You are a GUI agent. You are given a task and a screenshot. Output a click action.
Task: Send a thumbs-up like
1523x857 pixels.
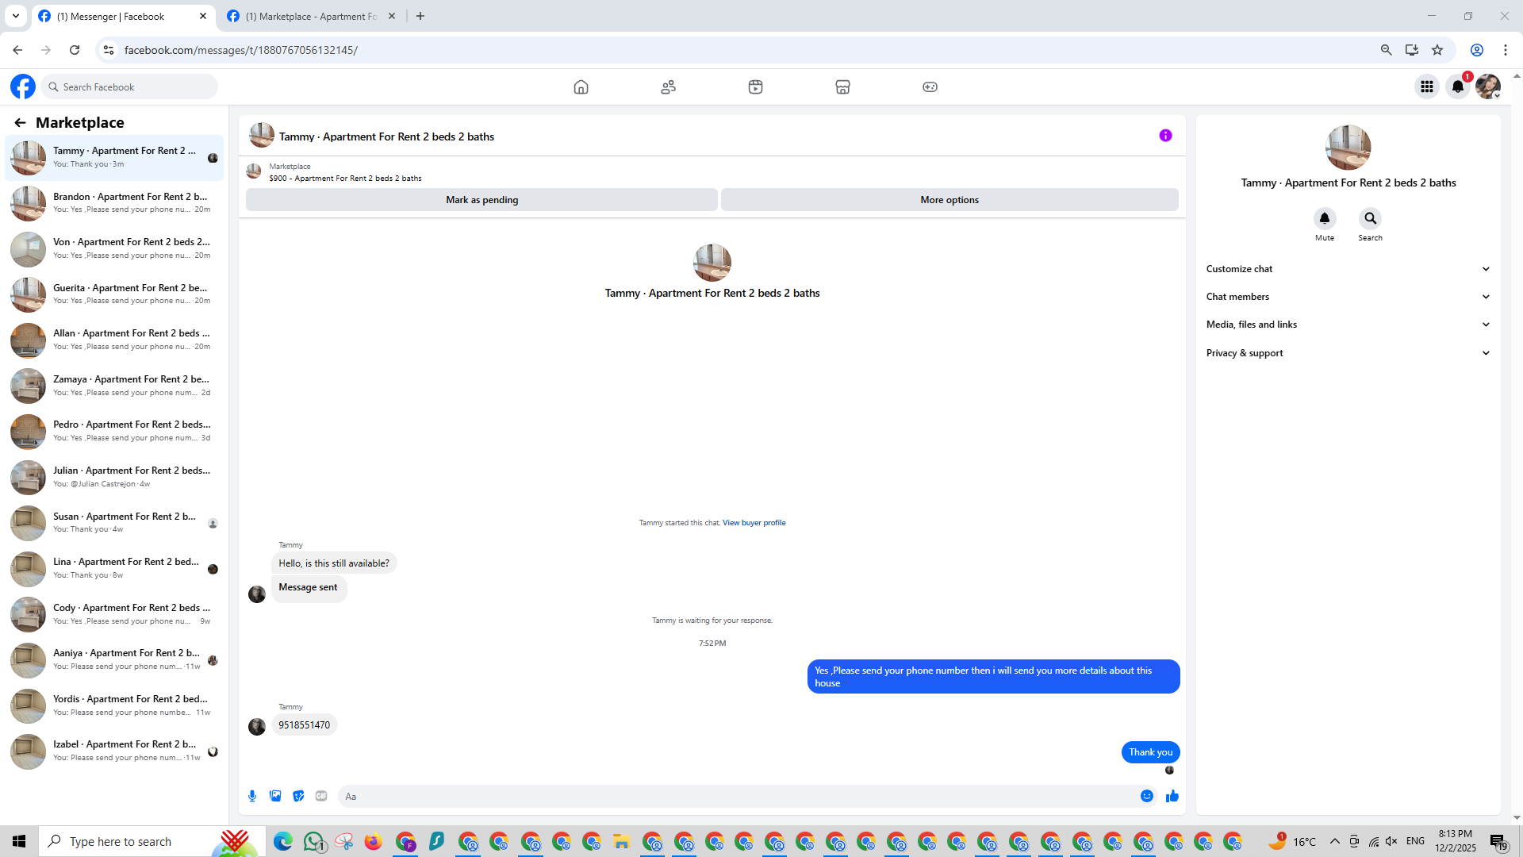click(x=1172, y=796)
